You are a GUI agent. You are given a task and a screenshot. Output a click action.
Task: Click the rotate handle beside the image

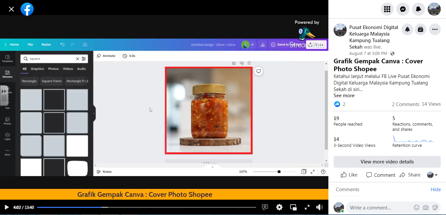tap(258, 71)
